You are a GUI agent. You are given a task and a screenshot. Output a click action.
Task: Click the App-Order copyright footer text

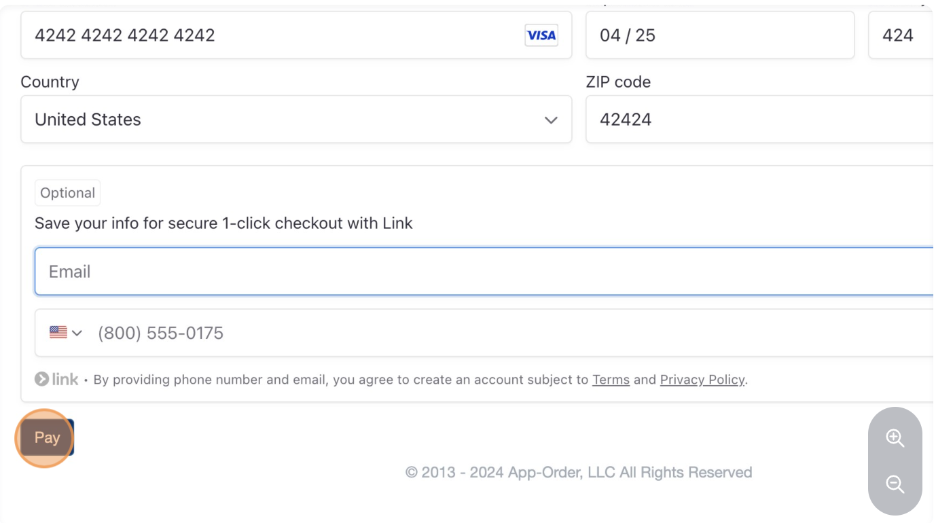[x=578, y=473]
